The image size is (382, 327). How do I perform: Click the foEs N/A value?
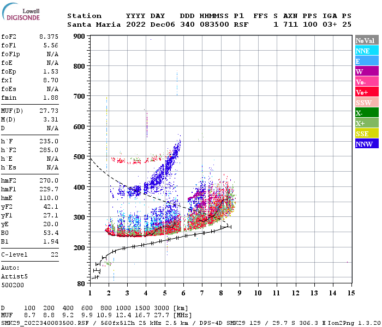pyautogui.click(x=52, y=89)
